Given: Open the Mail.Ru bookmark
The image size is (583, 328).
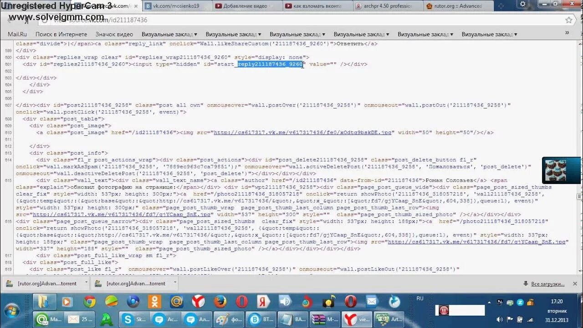Looking at the screenshot, I should coord(17,34).
